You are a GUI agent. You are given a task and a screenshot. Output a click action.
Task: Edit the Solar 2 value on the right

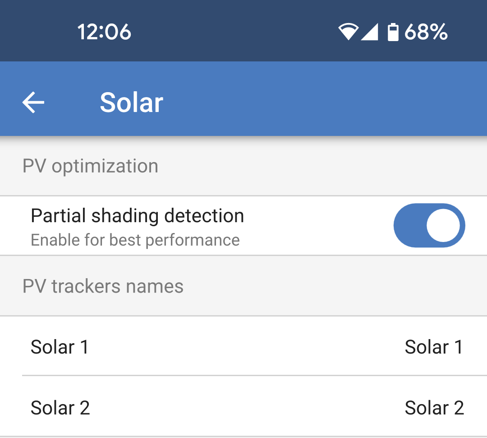click(x=434, y=408)
